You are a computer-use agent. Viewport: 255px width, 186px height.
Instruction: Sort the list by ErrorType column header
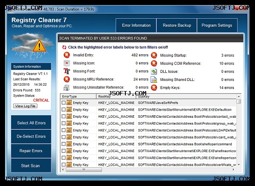click(78, 97)
